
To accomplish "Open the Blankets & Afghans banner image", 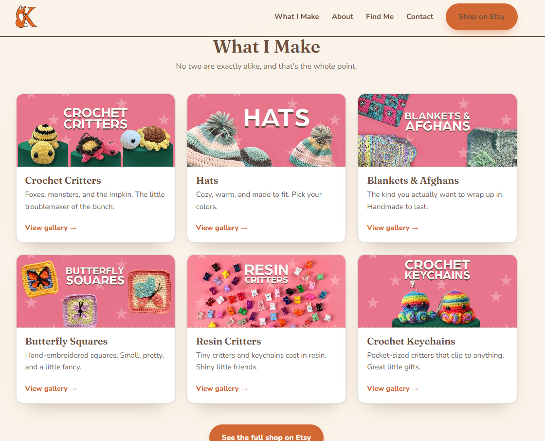I will point(437,131).
